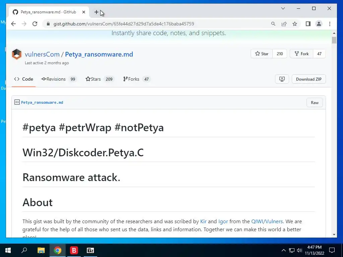Close the Petya_ransomware.md tab
Viewport: 343px width, 257px height.
(x=83, y=12)
